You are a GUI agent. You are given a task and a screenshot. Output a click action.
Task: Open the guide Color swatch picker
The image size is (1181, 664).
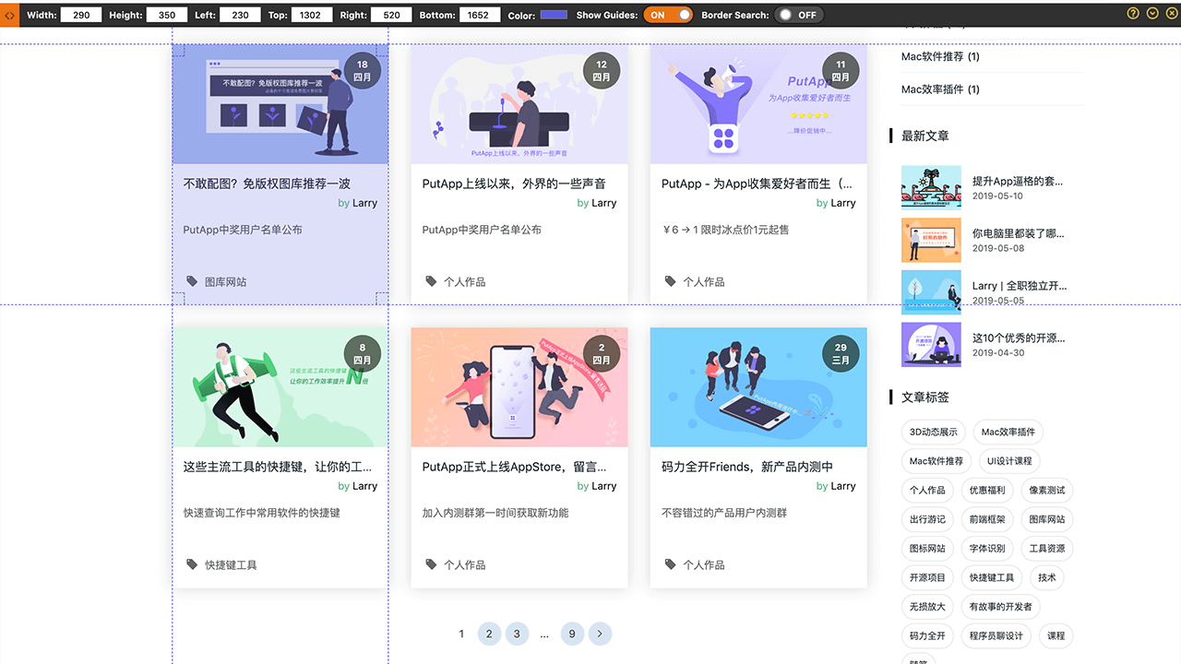tap(553, 15)
